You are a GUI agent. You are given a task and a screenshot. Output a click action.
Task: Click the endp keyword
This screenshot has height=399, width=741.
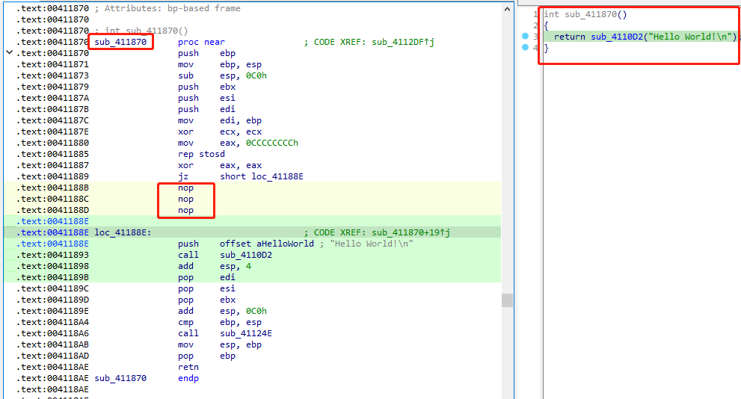(x=188, y=378)
